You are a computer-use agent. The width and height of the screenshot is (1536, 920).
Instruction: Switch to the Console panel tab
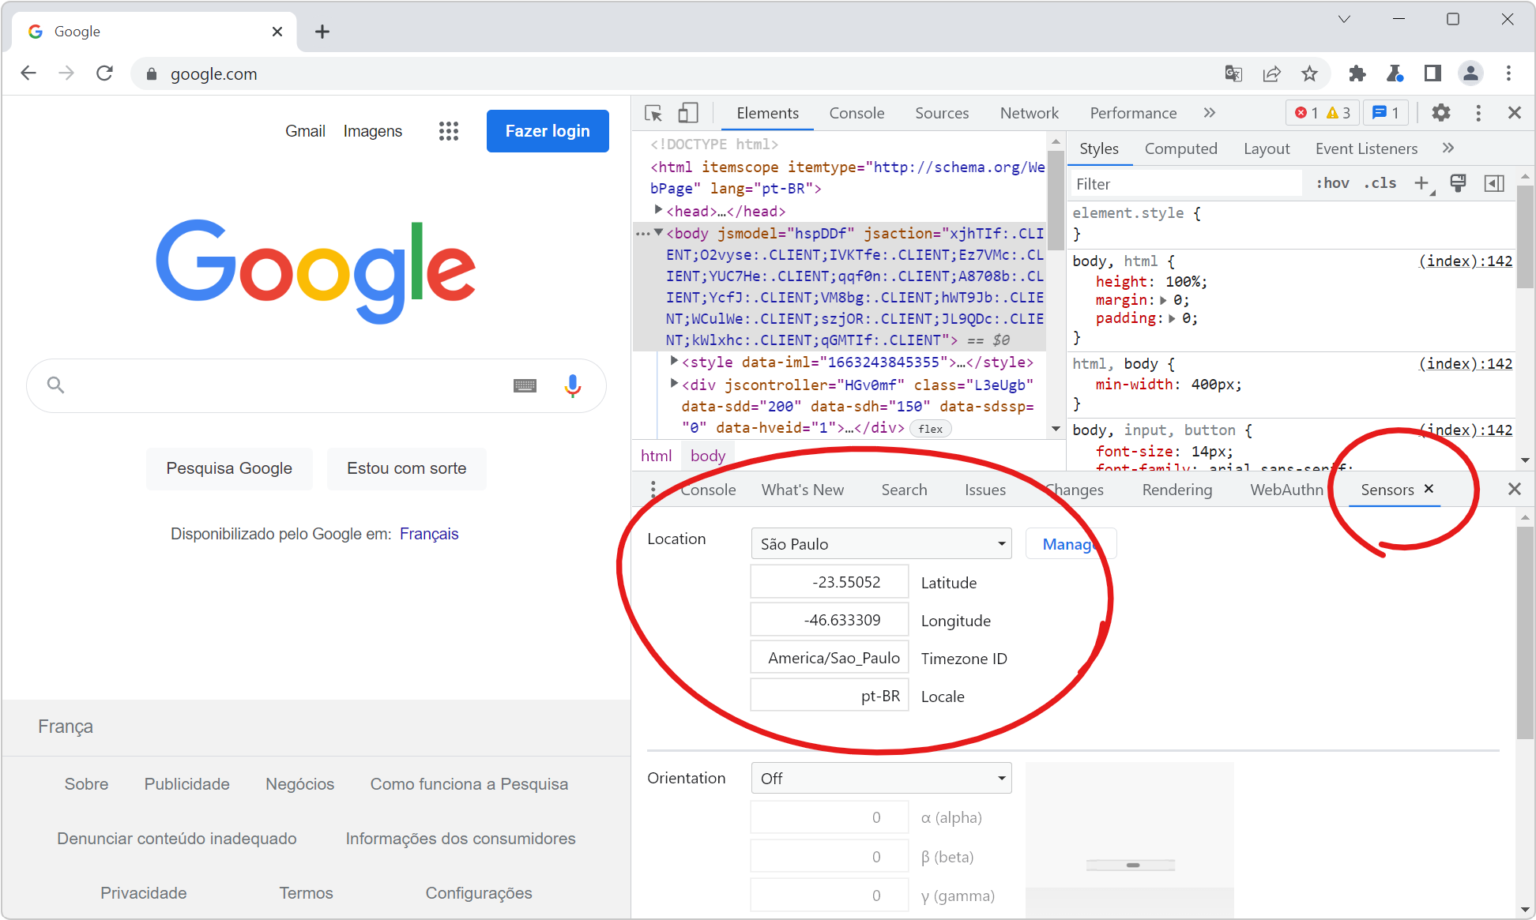coord(856,113)
